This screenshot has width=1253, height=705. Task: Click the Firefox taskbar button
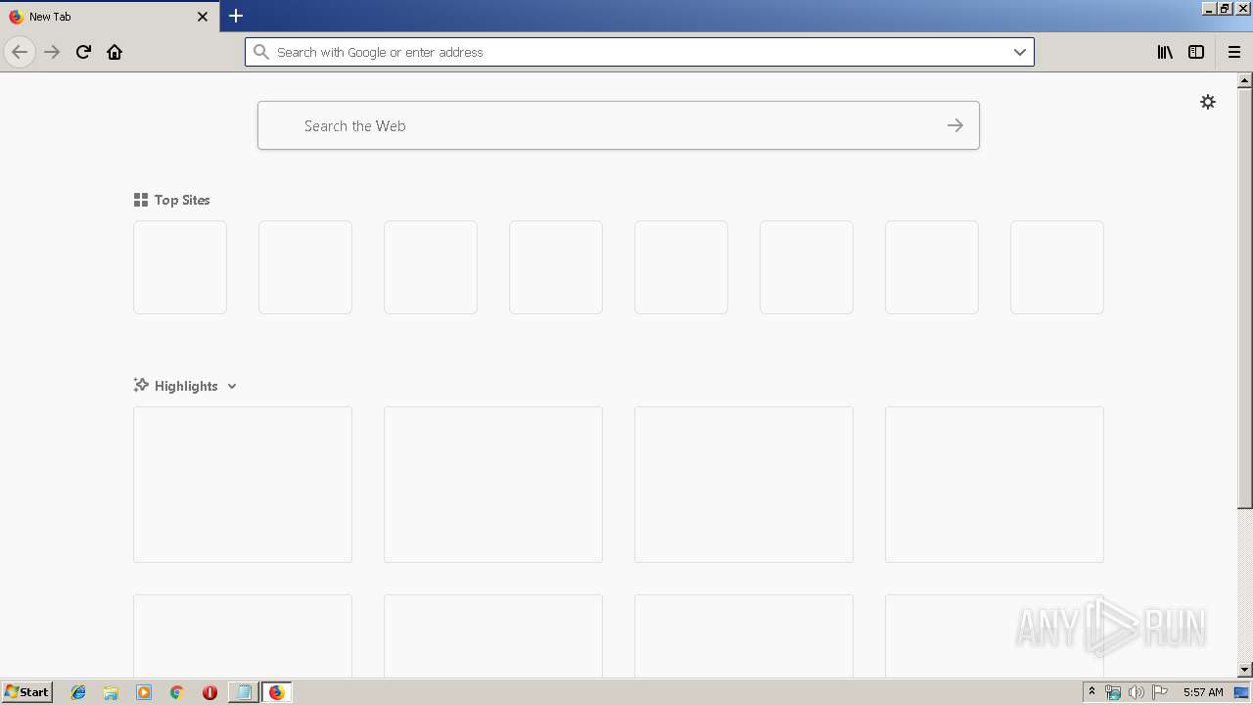277,692
